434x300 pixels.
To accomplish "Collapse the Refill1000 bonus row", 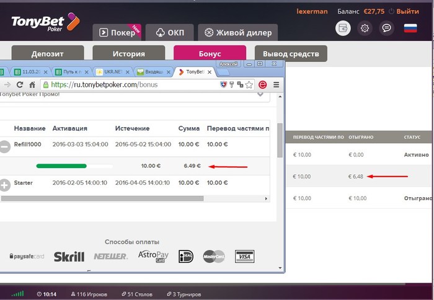I will tap(4, 146).
